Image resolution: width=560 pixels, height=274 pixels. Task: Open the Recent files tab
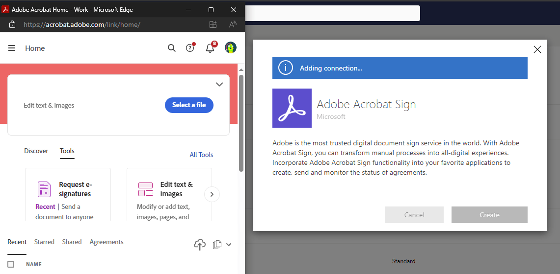point(17,242)
